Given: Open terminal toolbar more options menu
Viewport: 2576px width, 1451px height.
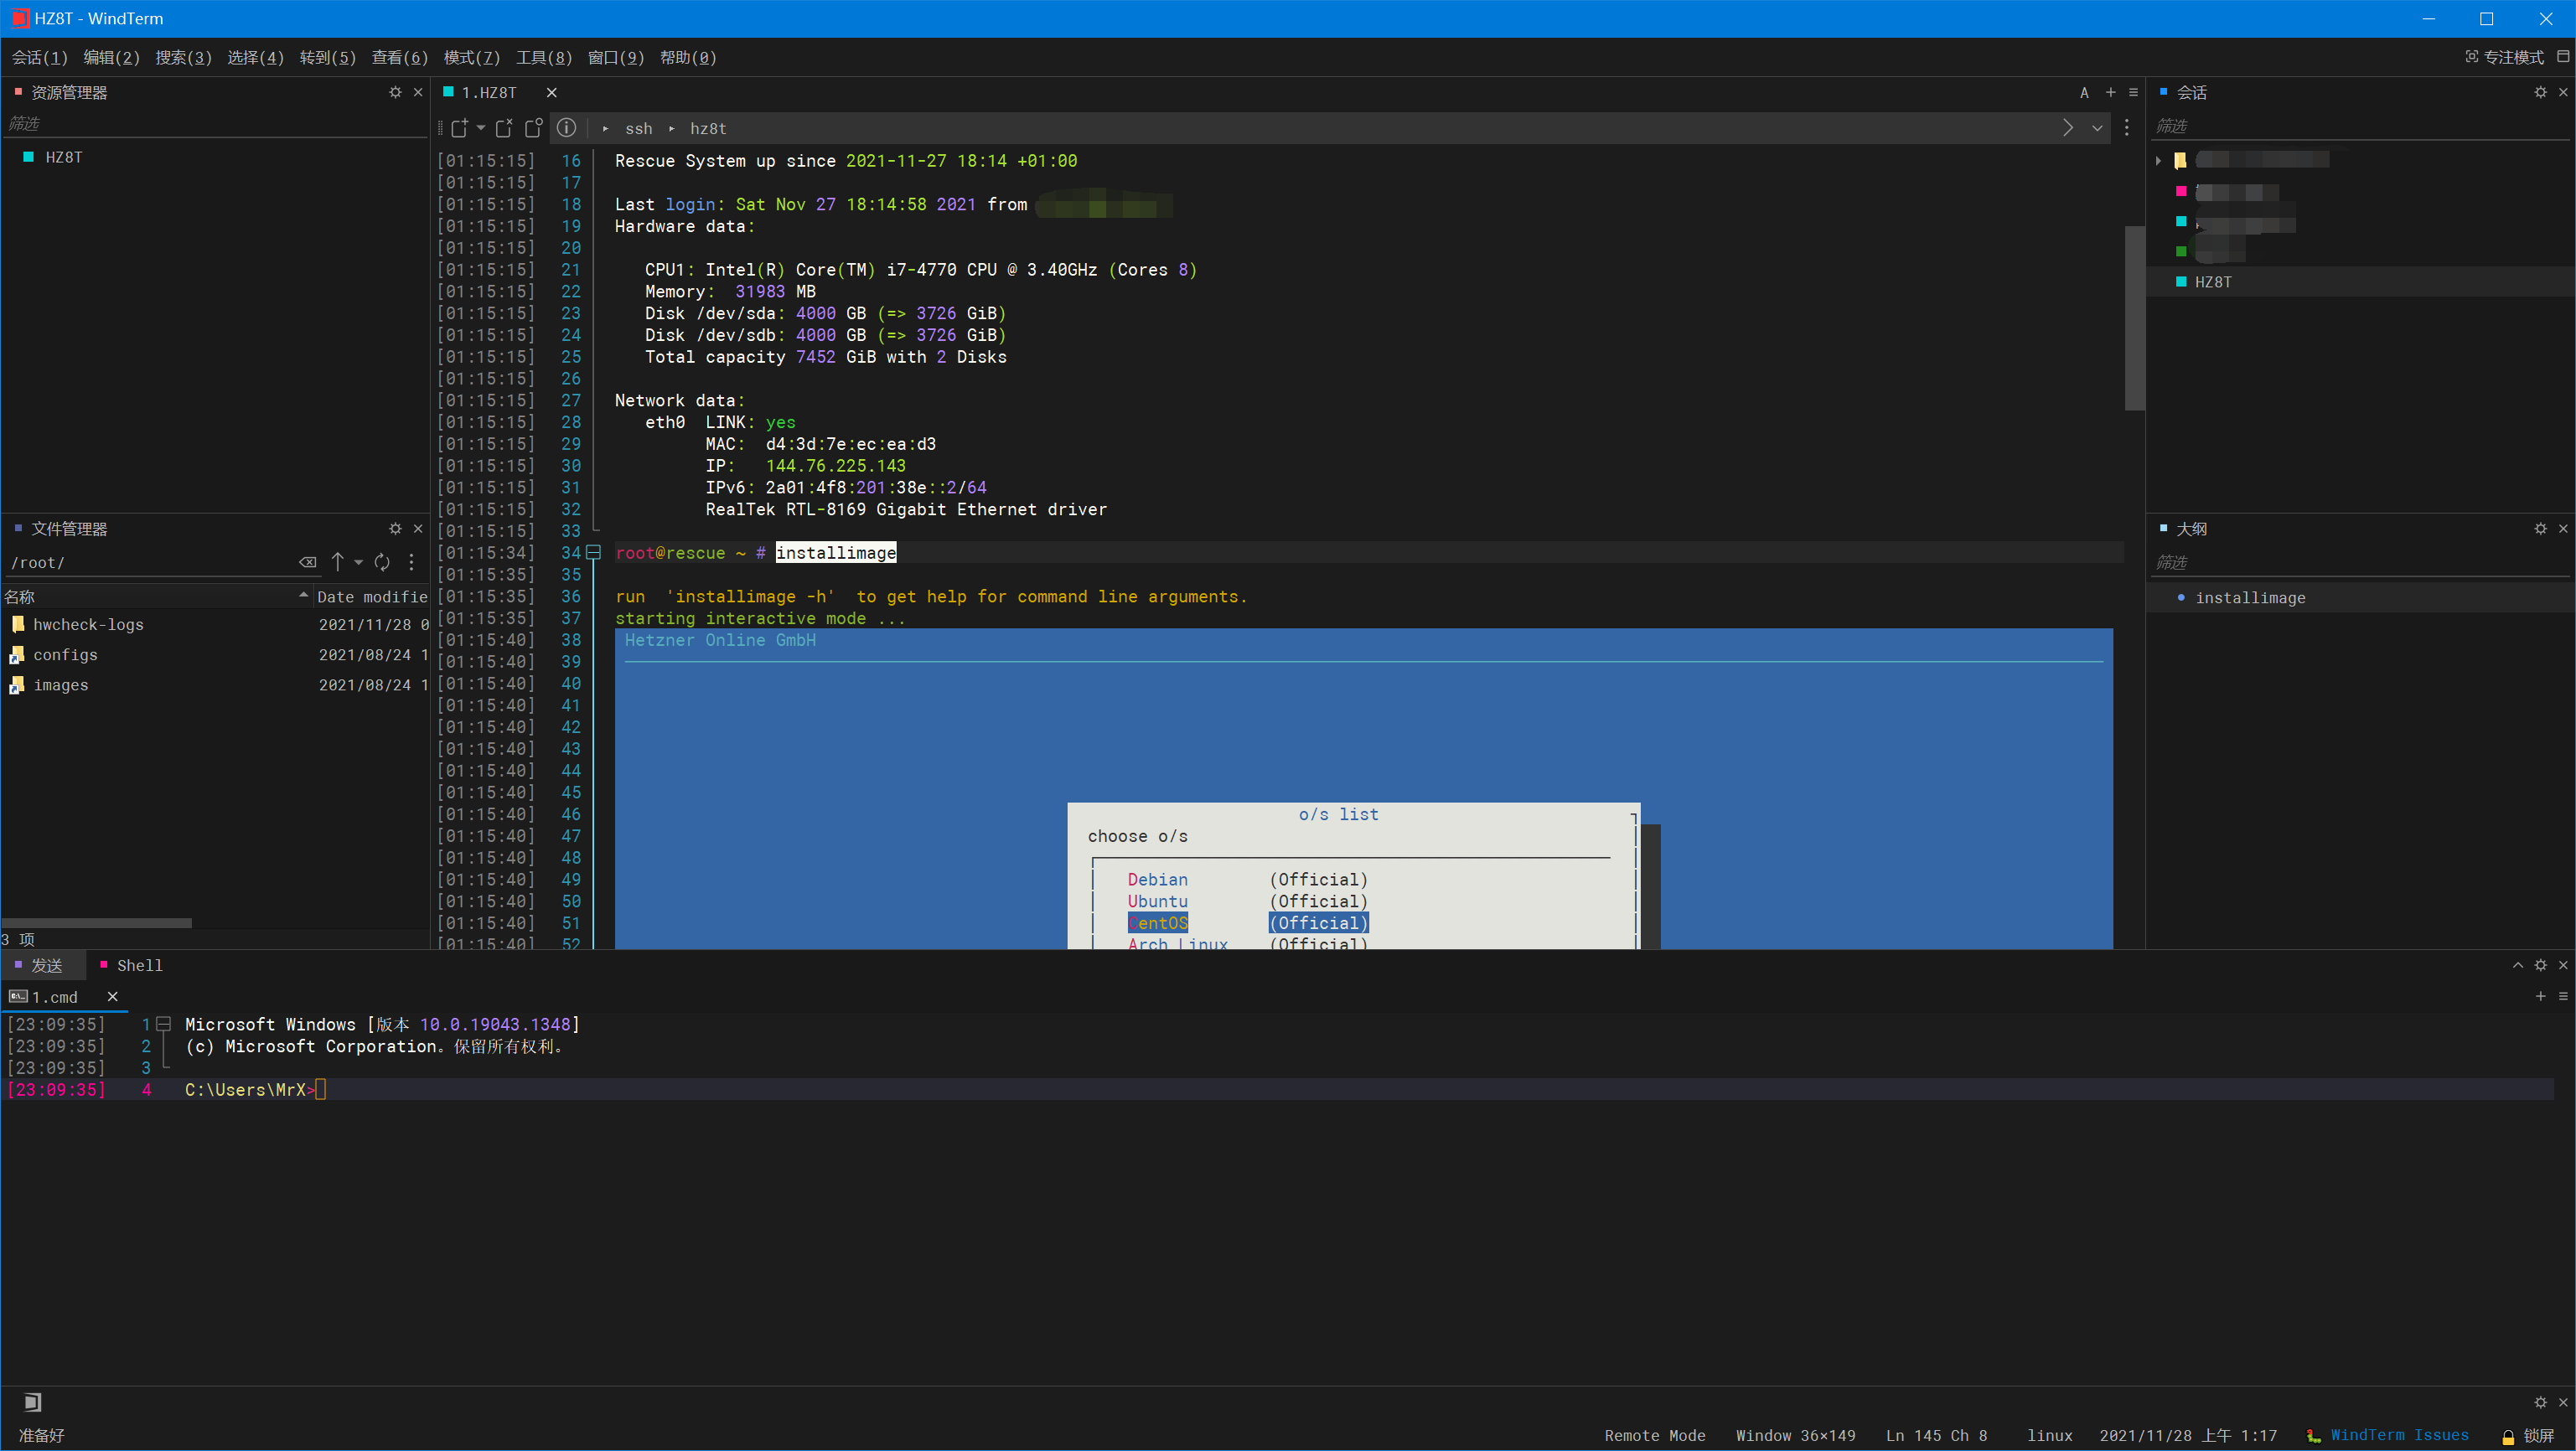Looking at the screenshot, I should pyautogui.click(x=2127, y=128).
